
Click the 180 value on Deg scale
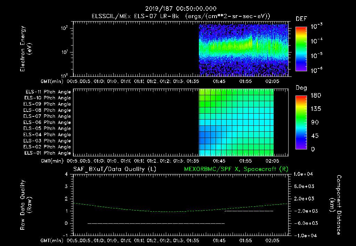[316, 96]
